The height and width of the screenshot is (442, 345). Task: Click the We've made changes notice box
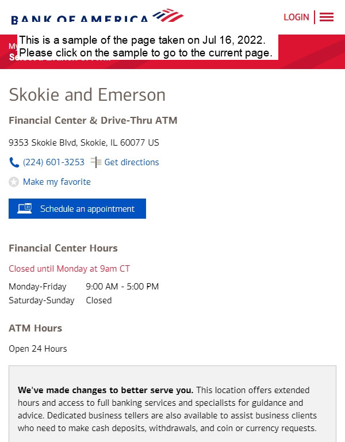(172, 403)
